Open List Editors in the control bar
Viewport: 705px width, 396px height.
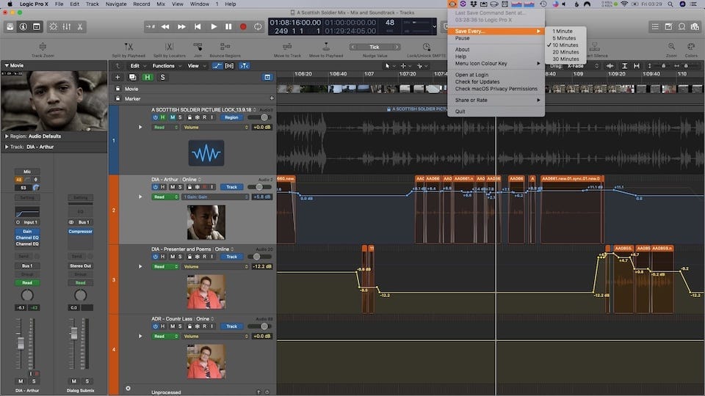point(655,27)
